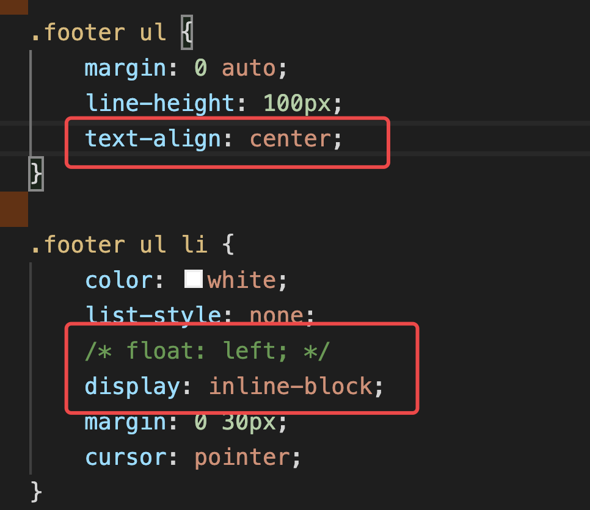This screenshot has height=510, width=590.
Task: Click the white color swatch preview
Action: pos(194,280)
